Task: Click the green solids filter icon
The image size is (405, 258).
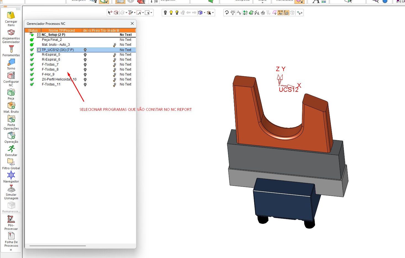Action: point(245,13)
